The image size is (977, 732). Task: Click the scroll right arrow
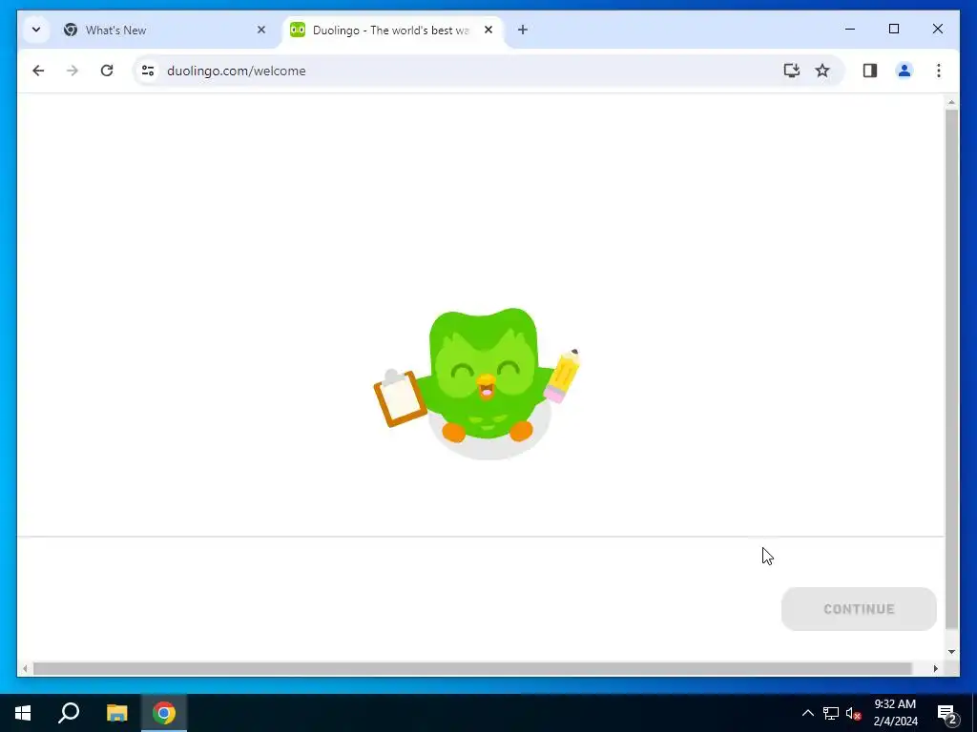pyautogui.click(x=935, y=668)
